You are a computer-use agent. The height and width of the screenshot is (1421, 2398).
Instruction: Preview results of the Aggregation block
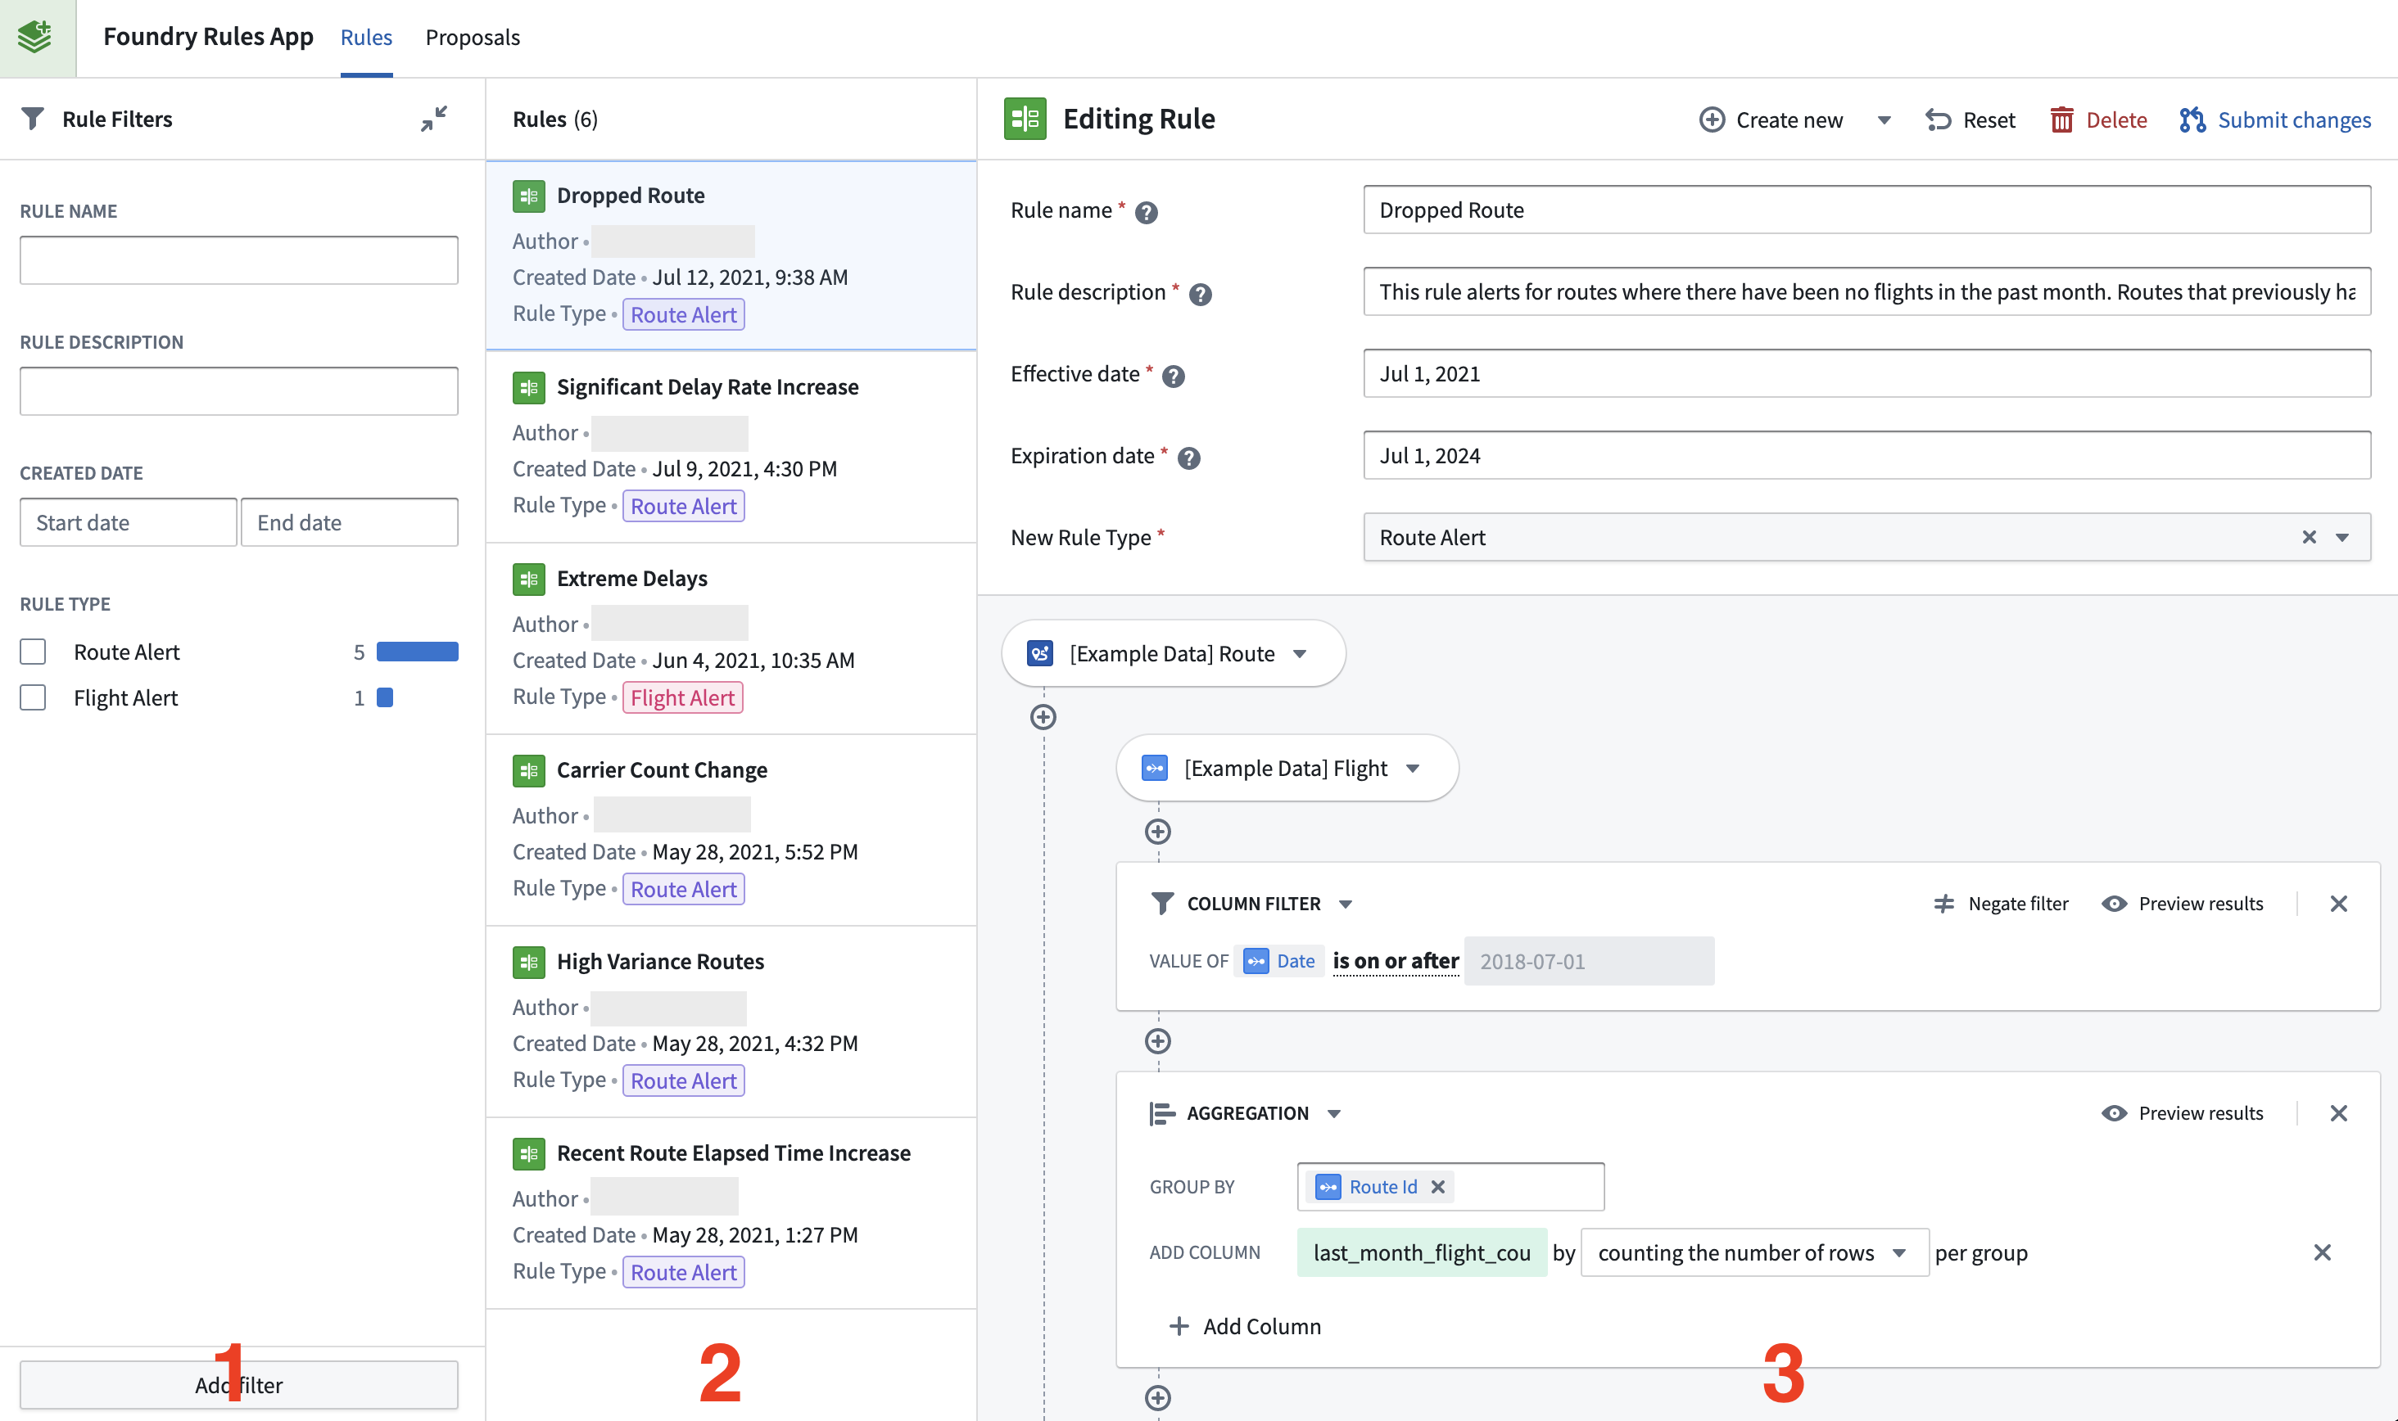[x=2183, y=1112]
